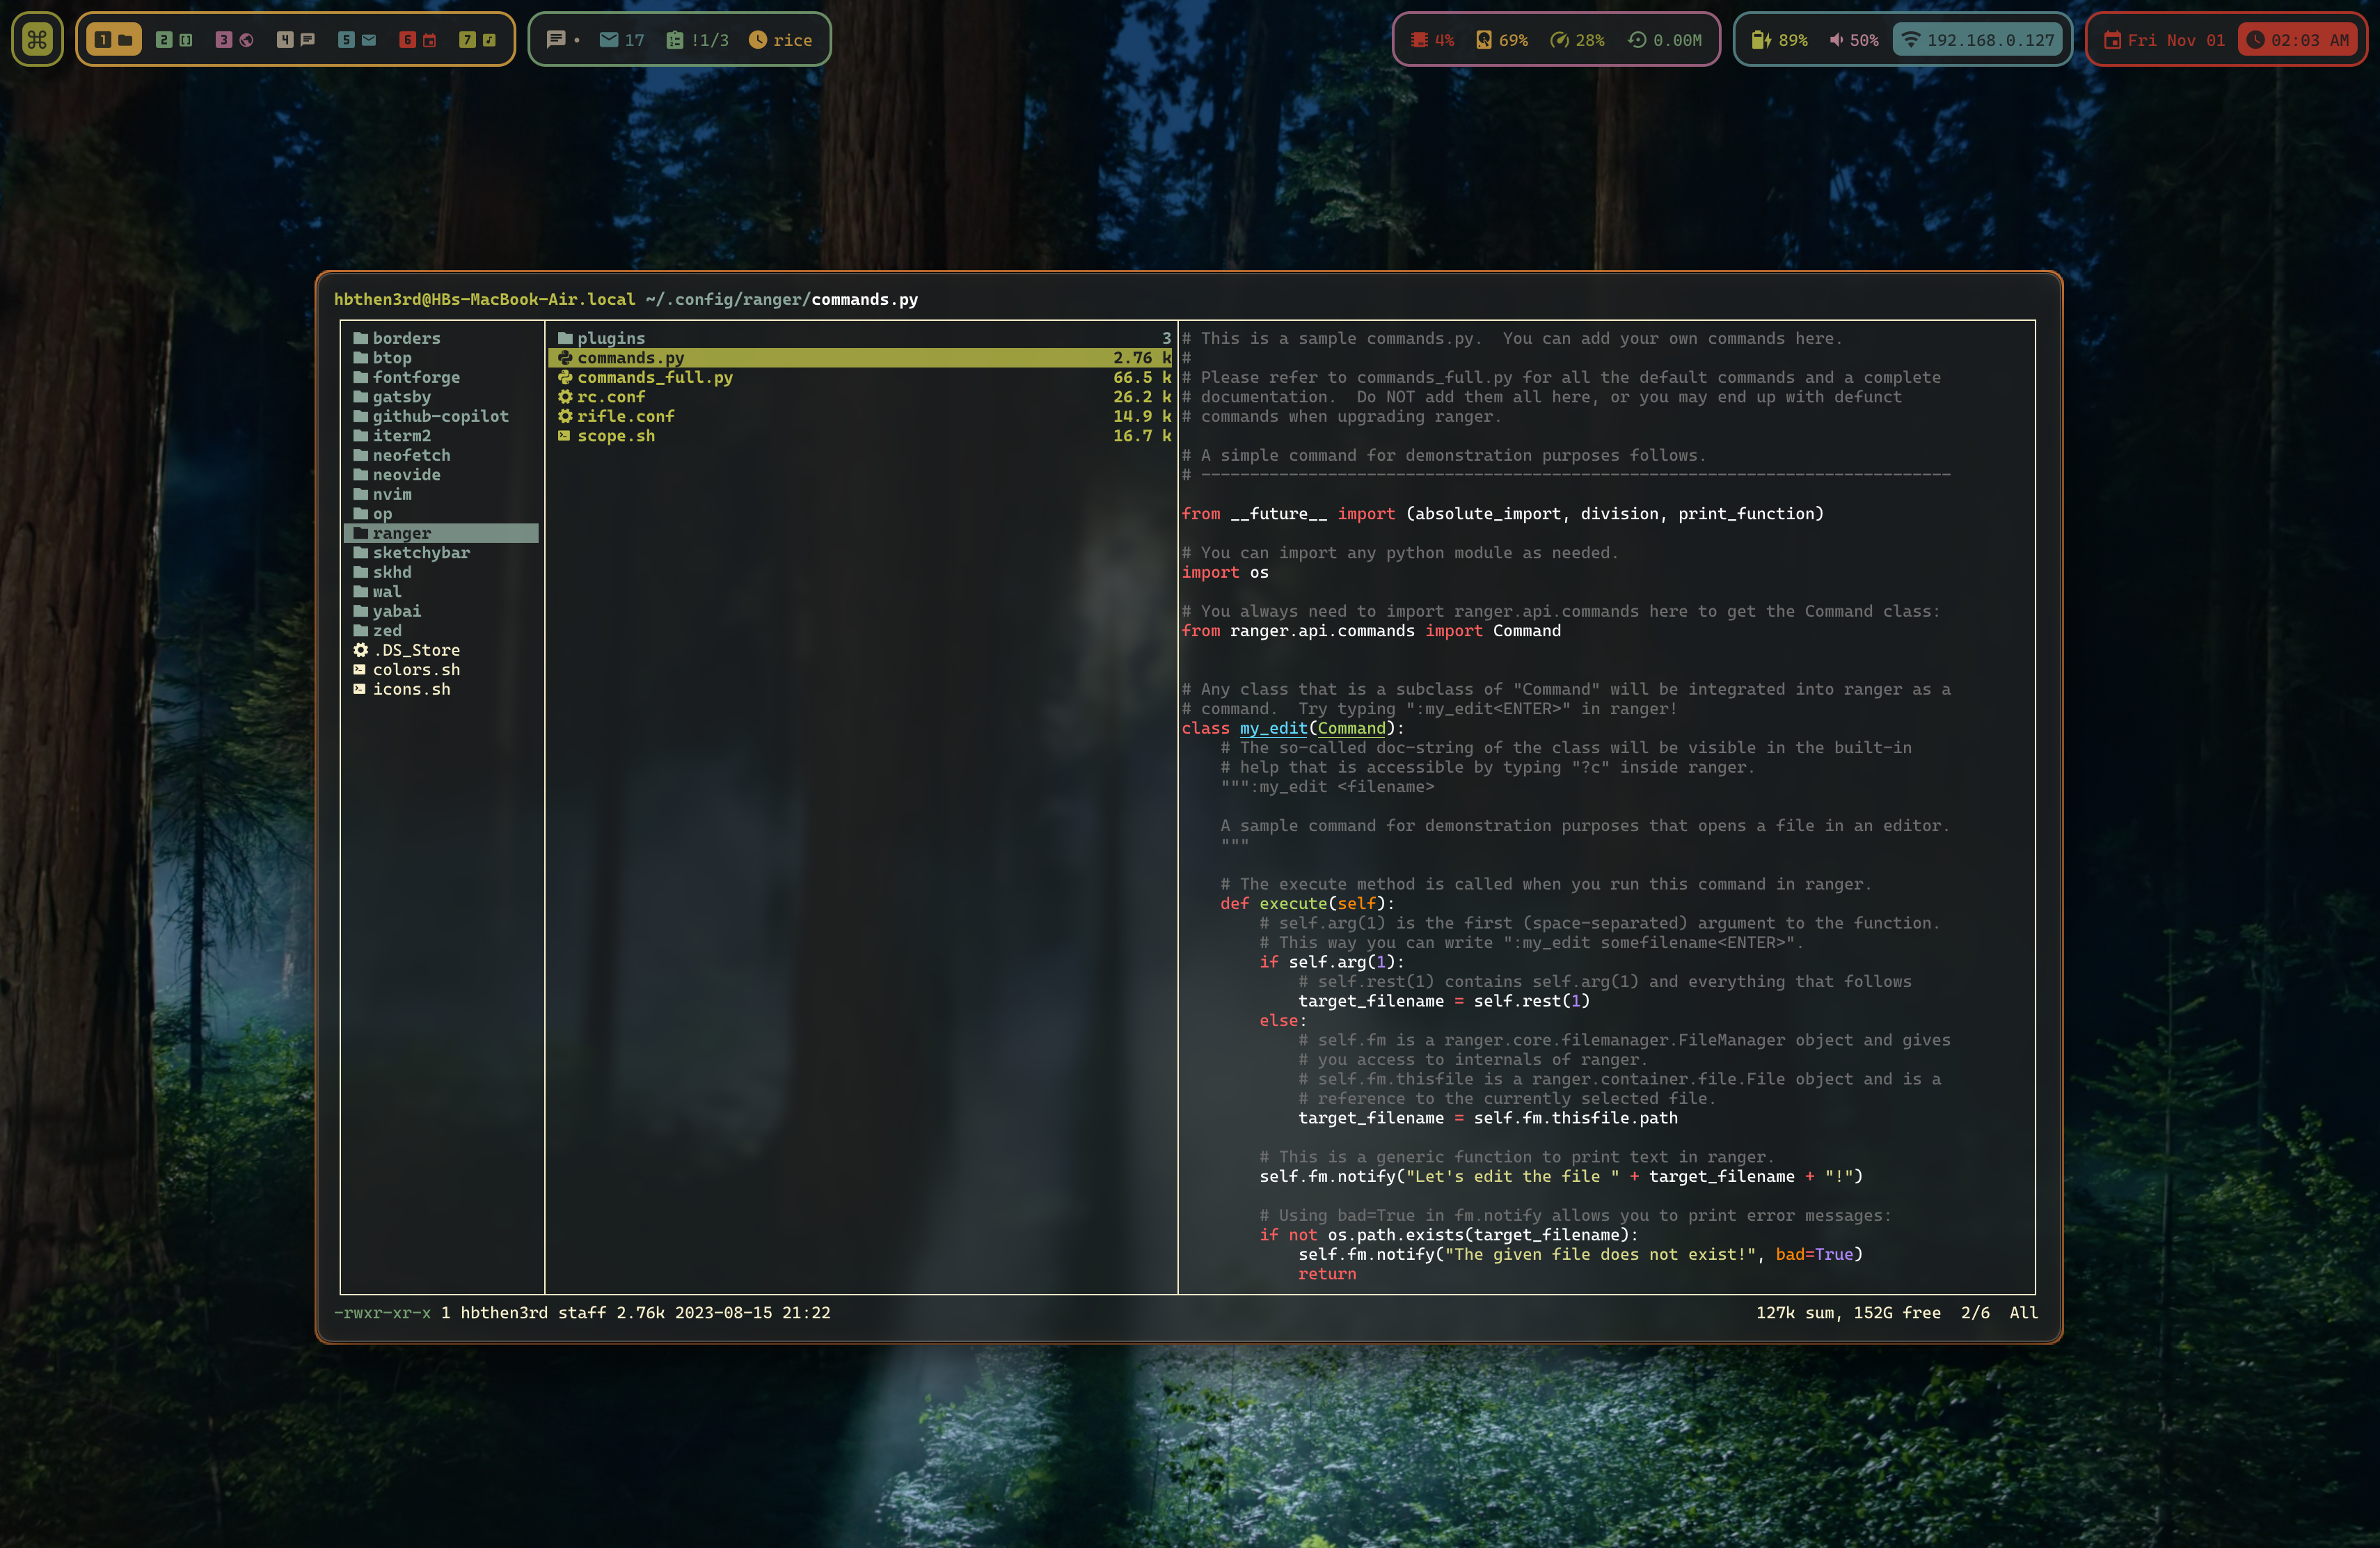
Task: Select the colors.sh script
Action: click(441, 670)
